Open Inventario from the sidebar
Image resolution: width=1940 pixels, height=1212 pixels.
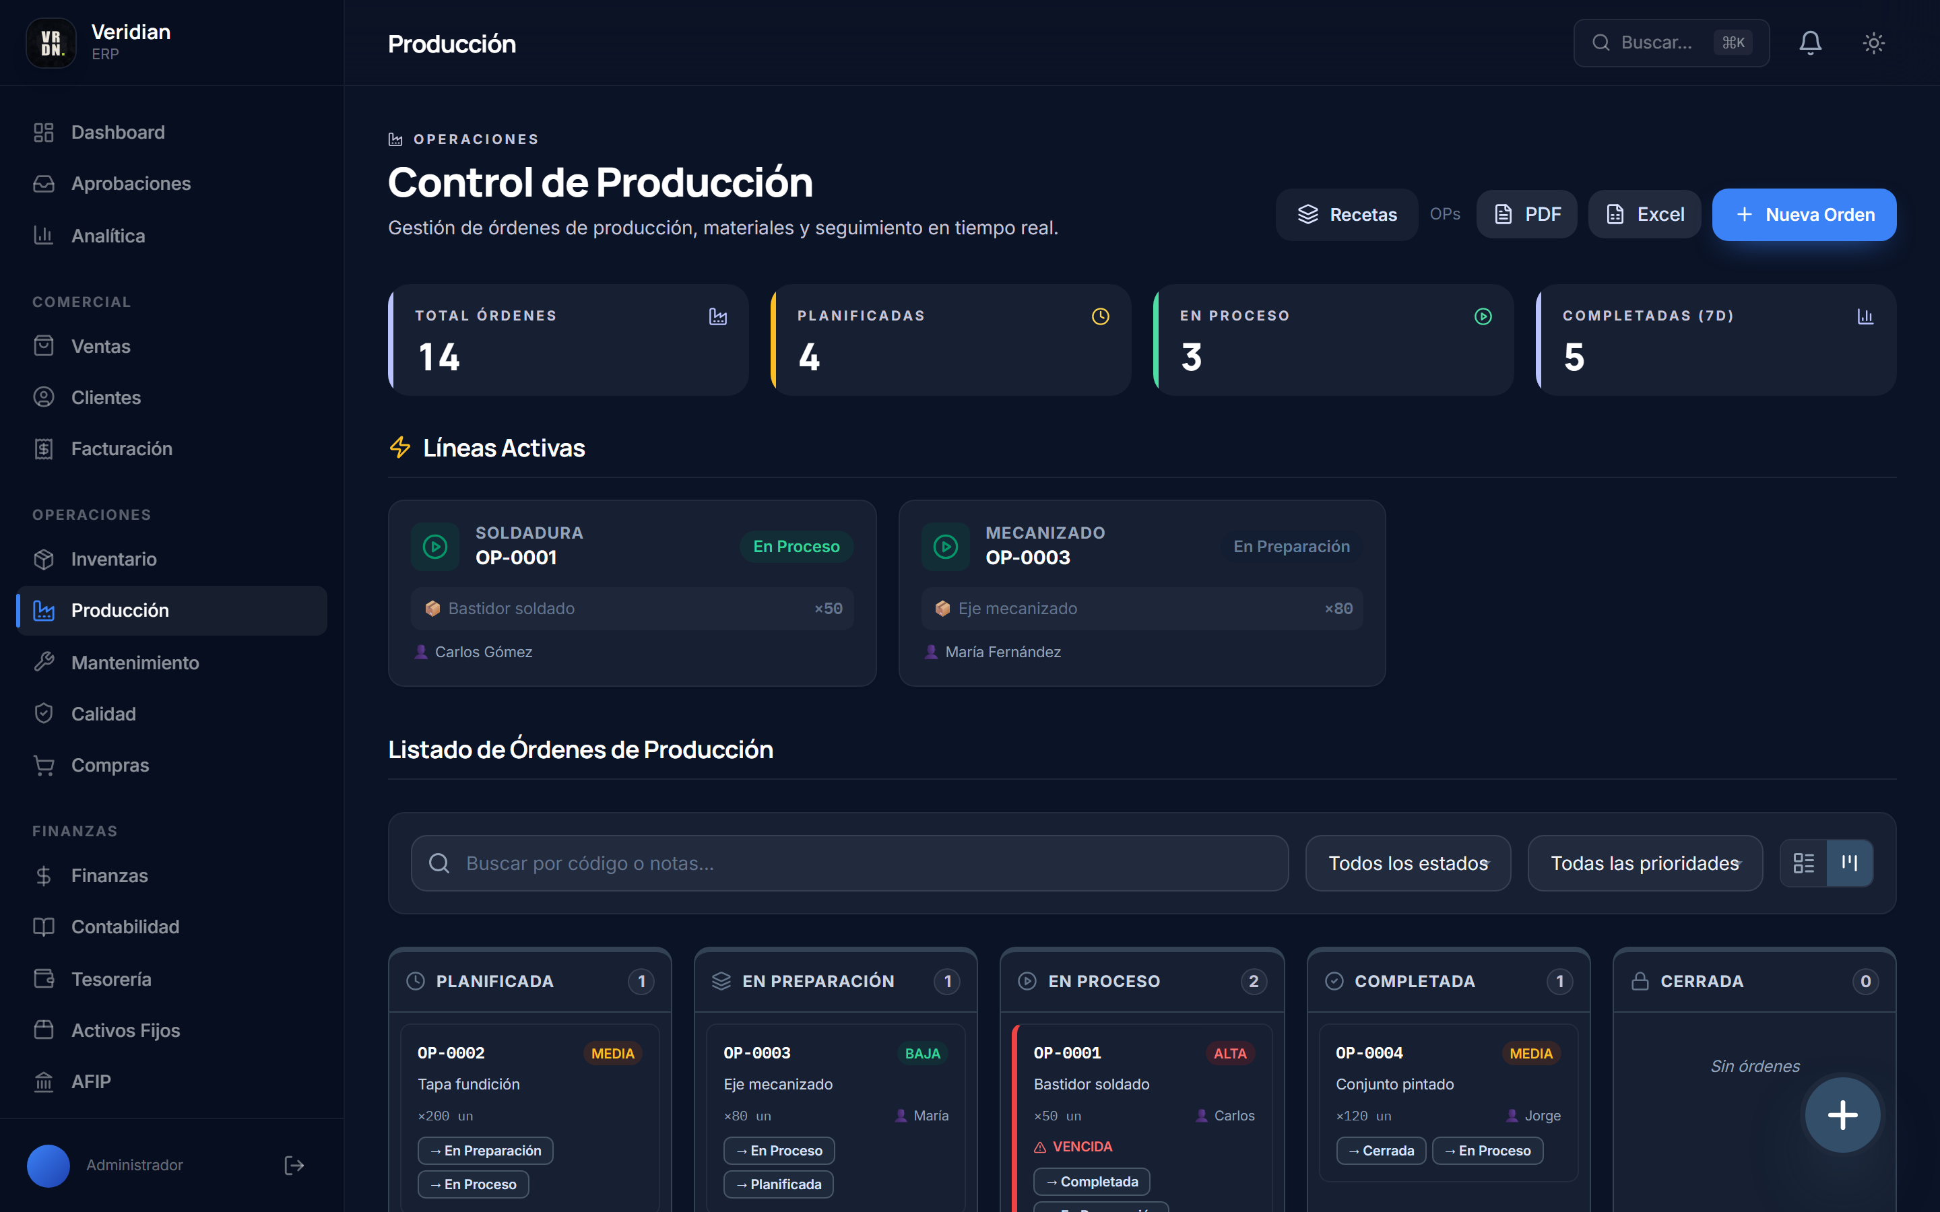pos(172,559)
